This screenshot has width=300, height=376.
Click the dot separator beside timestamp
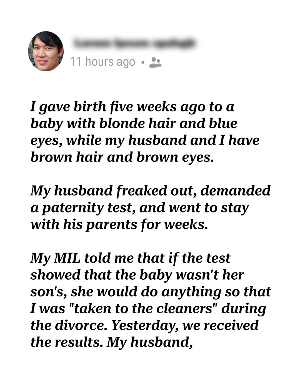[x=142, y=62]
